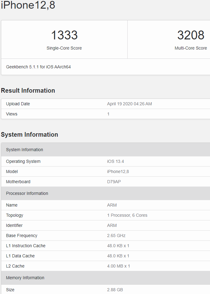Select iPhone12,8 value in Model row

tap(118, 171)
